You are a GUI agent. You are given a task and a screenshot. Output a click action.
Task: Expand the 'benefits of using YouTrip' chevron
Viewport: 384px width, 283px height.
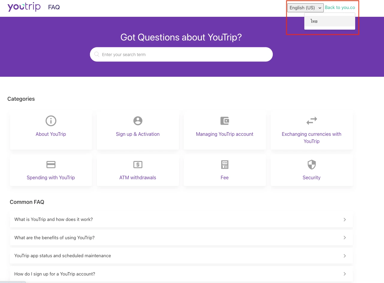pyautogui.click(x=345, y=238)
